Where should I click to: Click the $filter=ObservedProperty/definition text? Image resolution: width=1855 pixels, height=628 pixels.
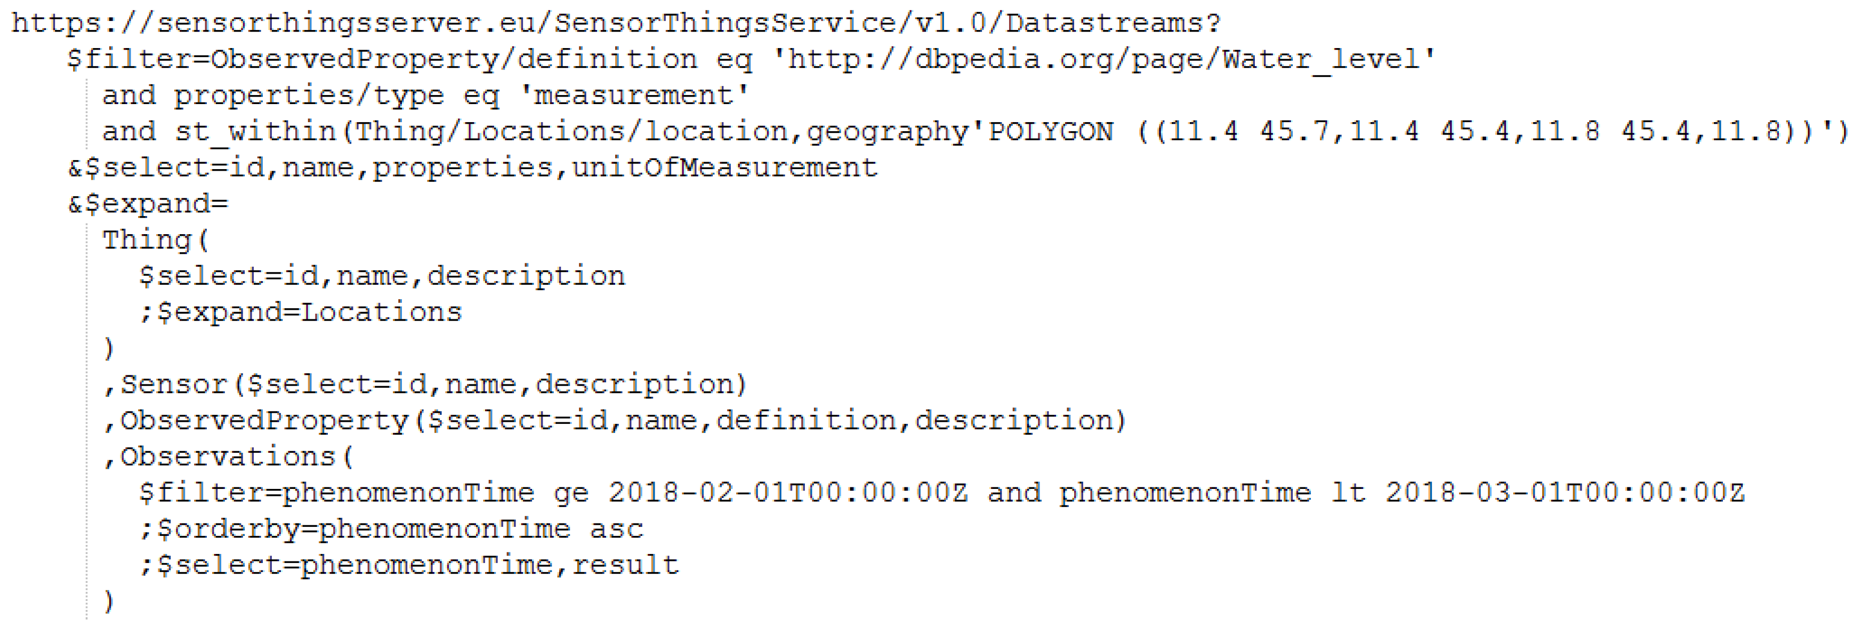coord(381,59)
